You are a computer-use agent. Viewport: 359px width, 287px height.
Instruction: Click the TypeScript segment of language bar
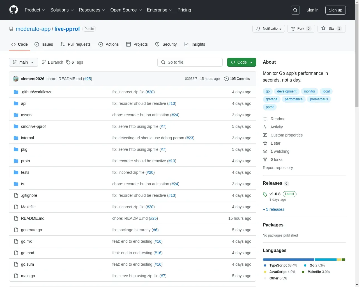coord(288,260)
